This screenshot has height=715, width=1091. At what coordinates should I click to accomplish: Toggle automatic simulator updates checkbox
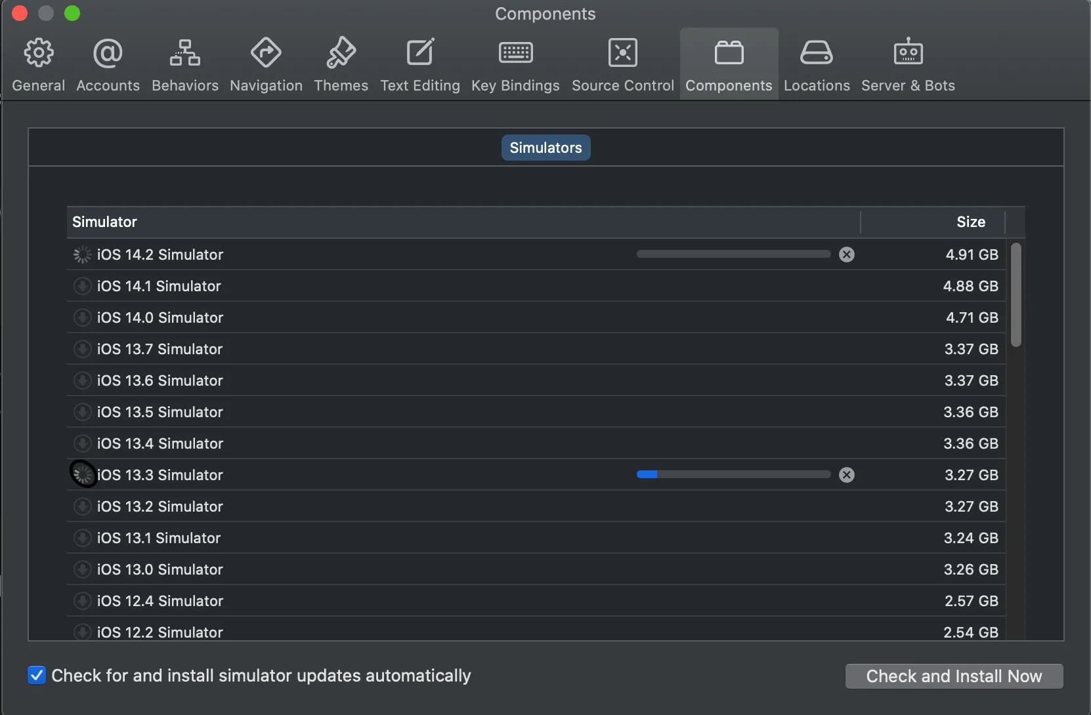point(37,675)
